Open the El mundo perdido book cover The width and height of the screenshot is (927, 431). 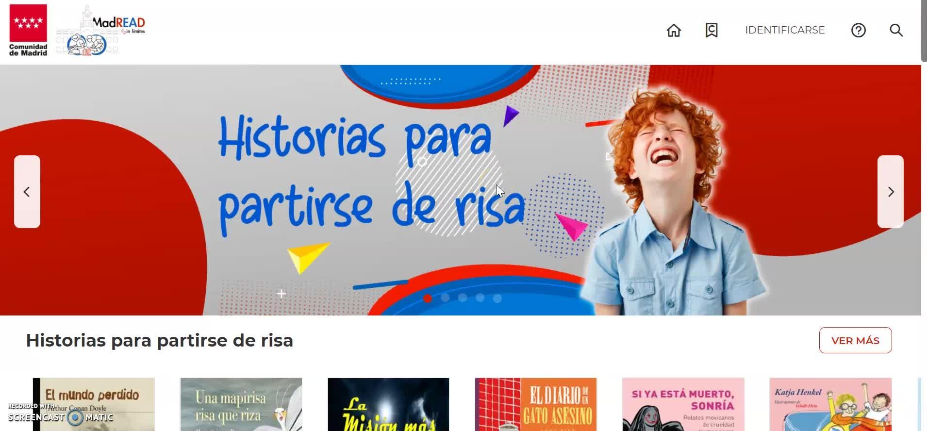(x=94, y=404)
